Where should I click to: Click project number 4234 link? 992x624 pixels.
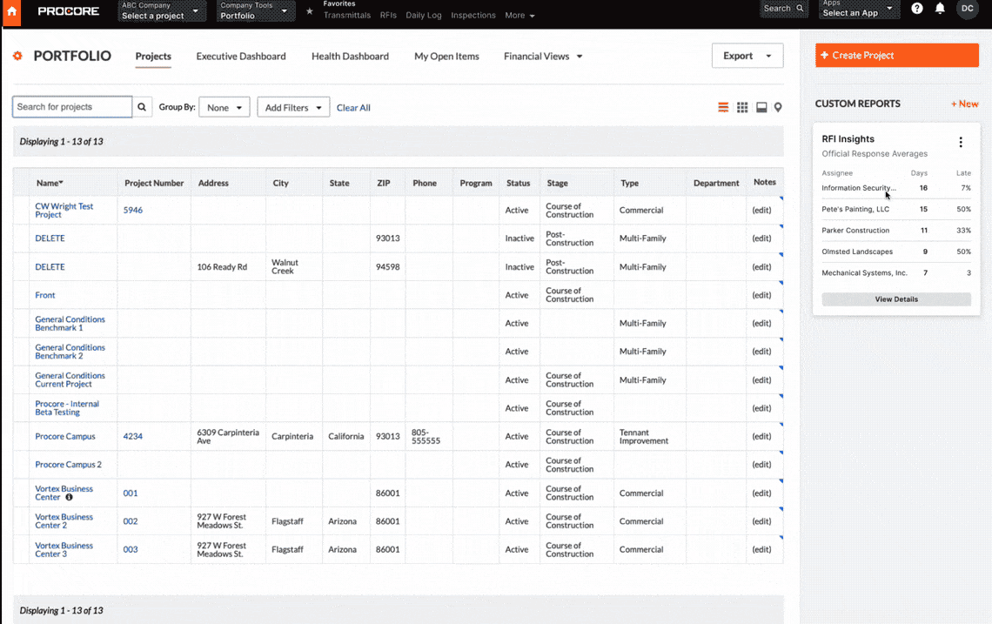pyautogui.click(x=133, y=437)
